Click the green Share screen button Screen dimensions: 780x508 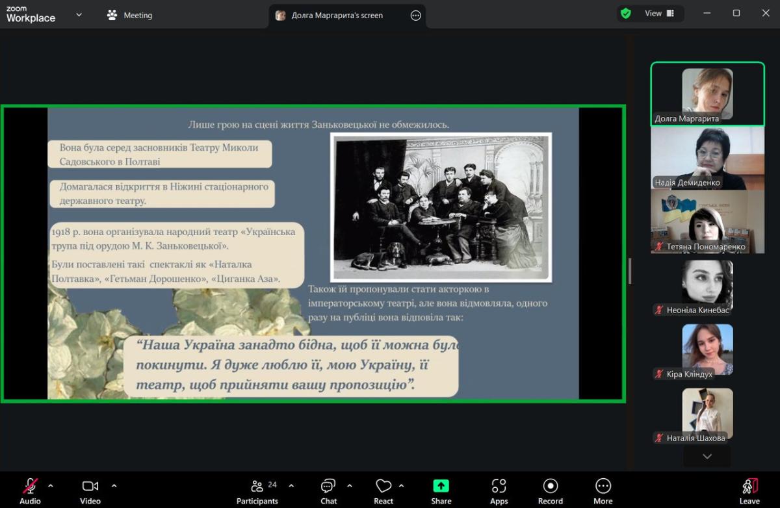pos(441,491)
